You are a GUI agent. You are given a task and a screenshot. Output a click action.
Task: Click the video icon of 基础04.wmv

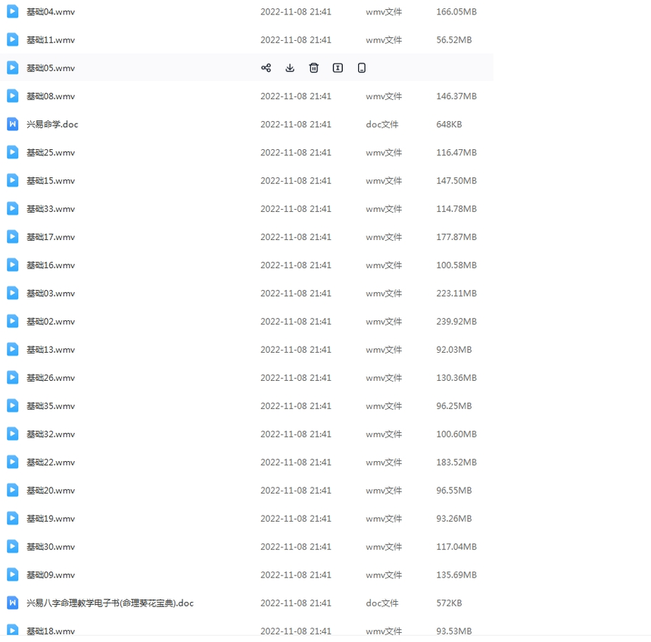click(x=12, y=11)
